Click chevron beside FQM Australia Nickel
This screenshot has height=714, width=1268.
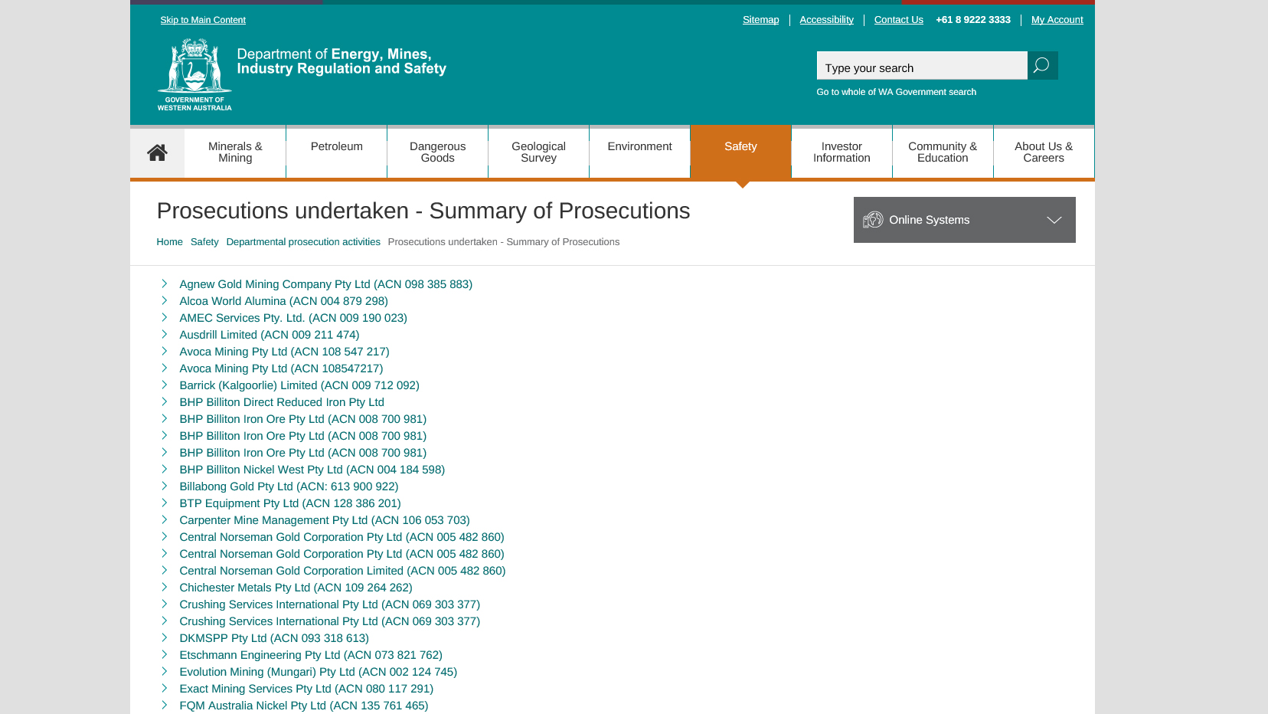(164, 705)
